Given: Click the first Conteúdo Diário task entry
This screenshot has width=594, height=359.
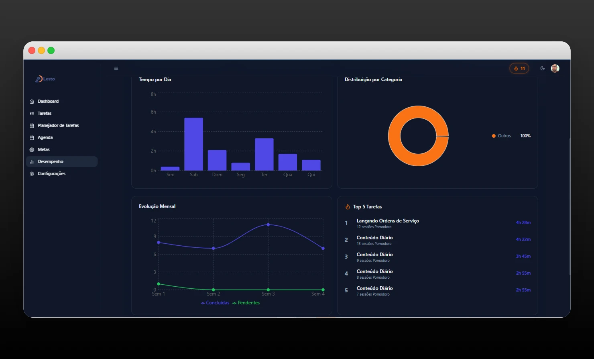Looking at the screenshot, I should (374, 237).
